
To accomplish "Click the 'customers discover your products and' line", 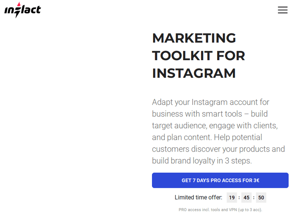I will pos(218,149).
